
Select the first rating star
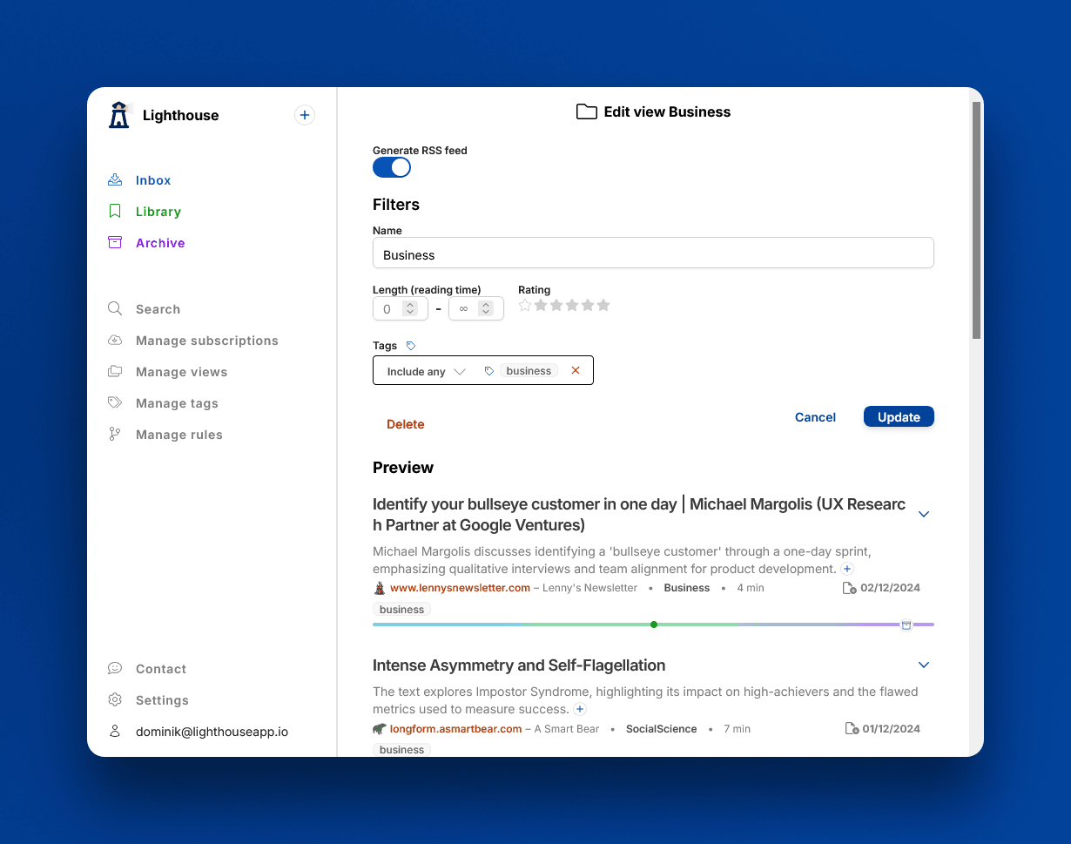click(525, 306)
